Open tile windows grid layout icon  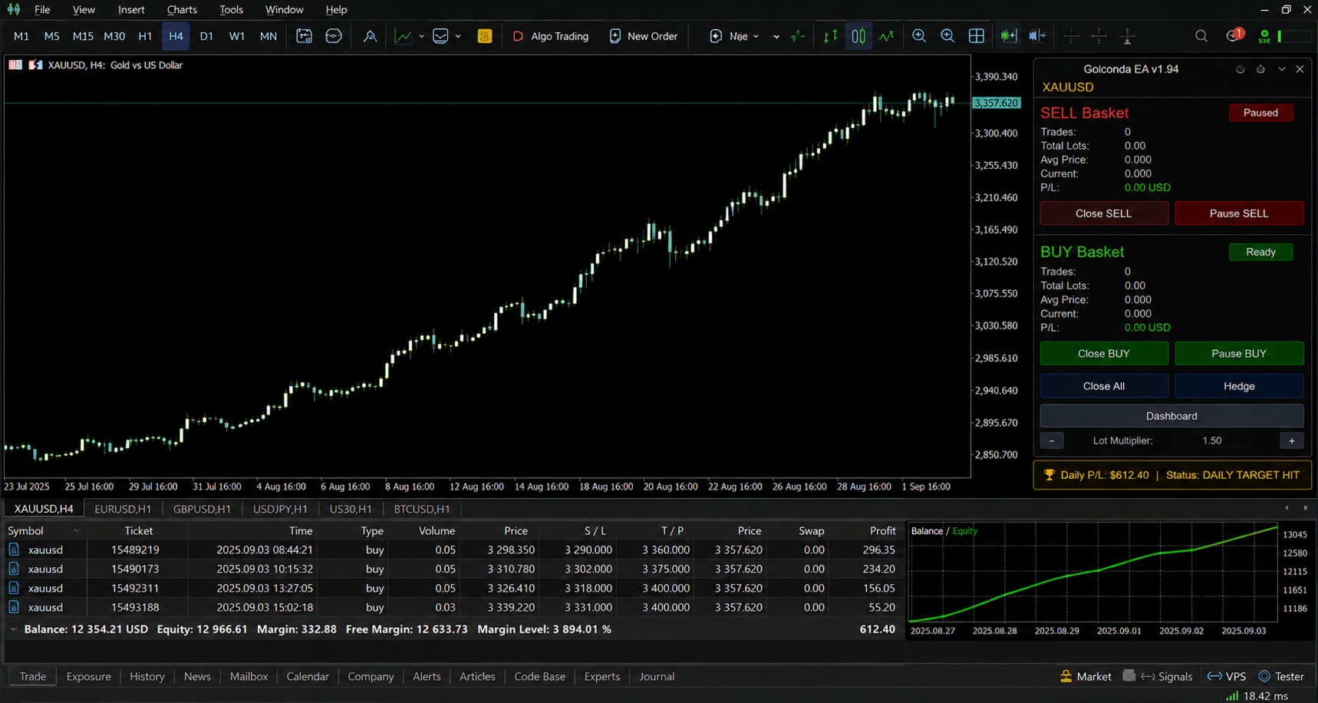(x=976, y=36)
